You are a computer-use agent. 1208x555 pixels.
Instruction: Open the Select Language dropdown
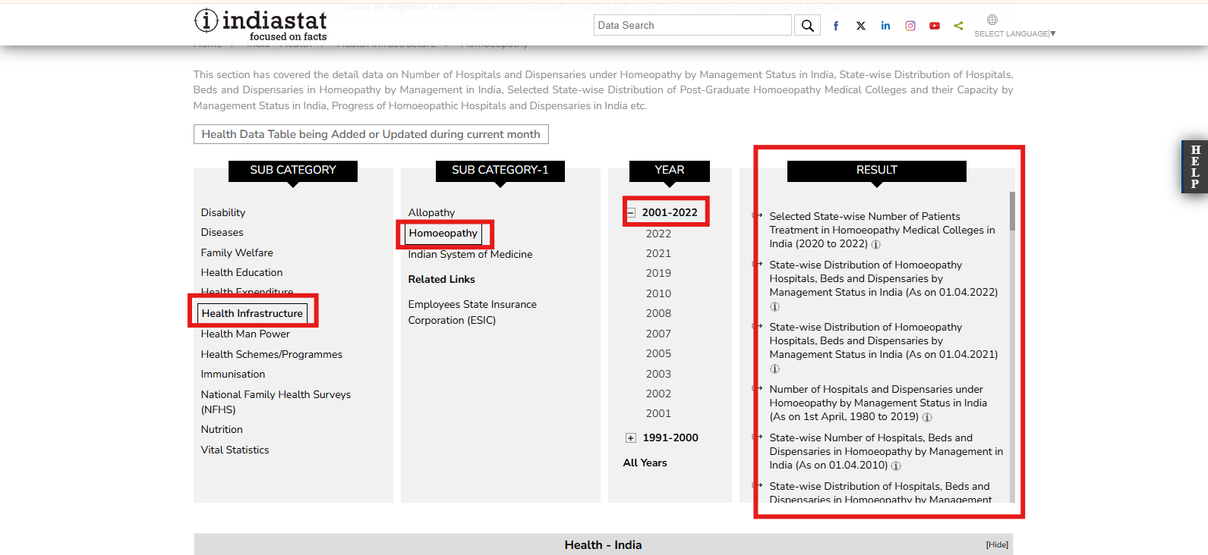[1014, 33]
